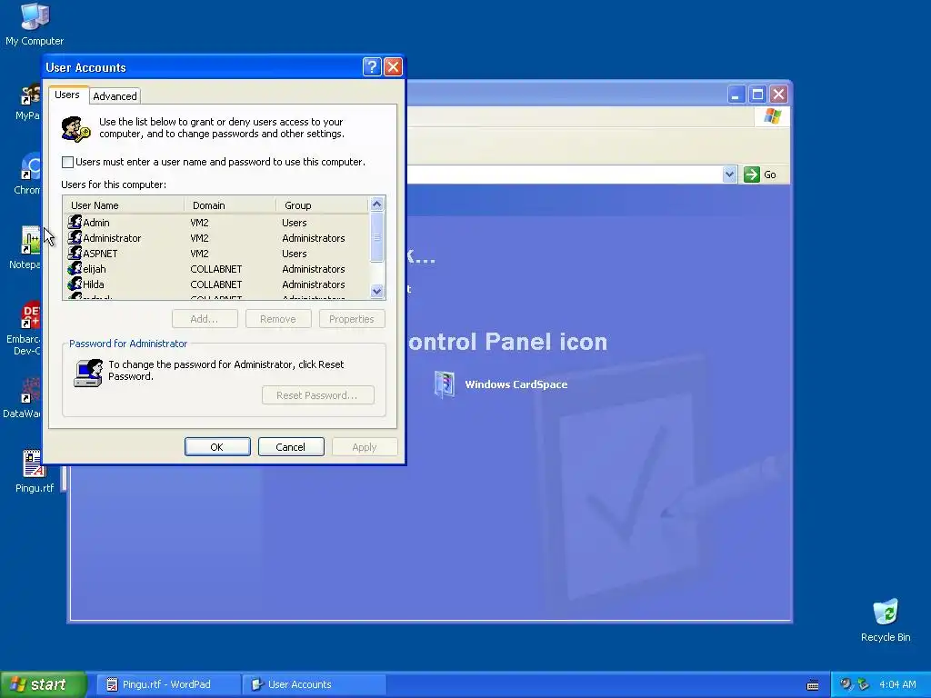Sort by Domain column header
The width and height of the screenshot is (931, 698).
point(230,204)
